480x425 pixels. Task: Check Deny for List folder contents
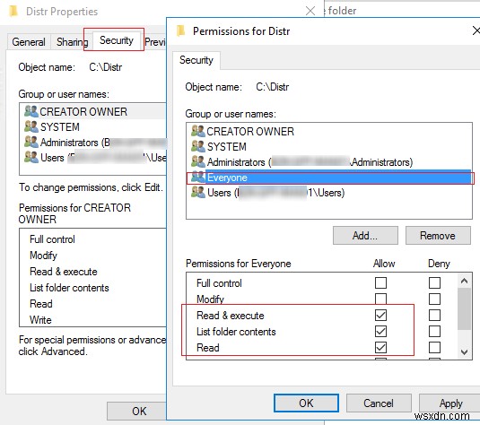click(x=434, y=332)
